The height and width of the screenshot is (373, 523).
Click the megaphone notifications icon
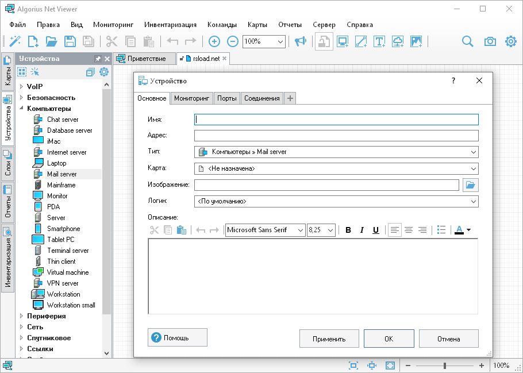click(x=300, y=41)
